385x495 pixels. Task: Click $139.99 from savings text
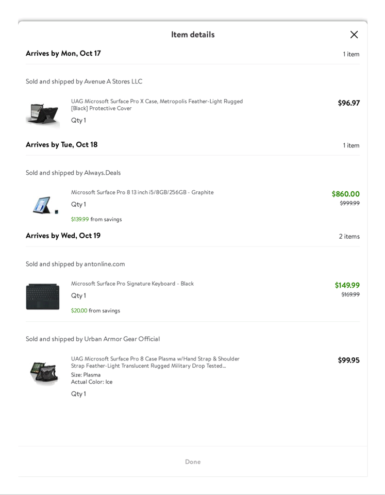click(96, 219)
